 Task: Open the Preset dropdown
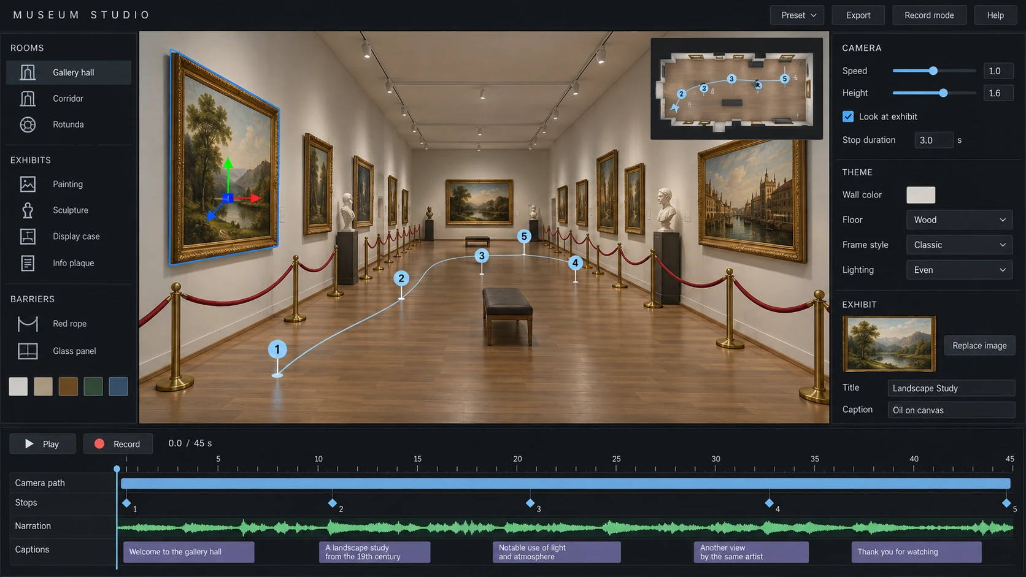coord(798,15)
